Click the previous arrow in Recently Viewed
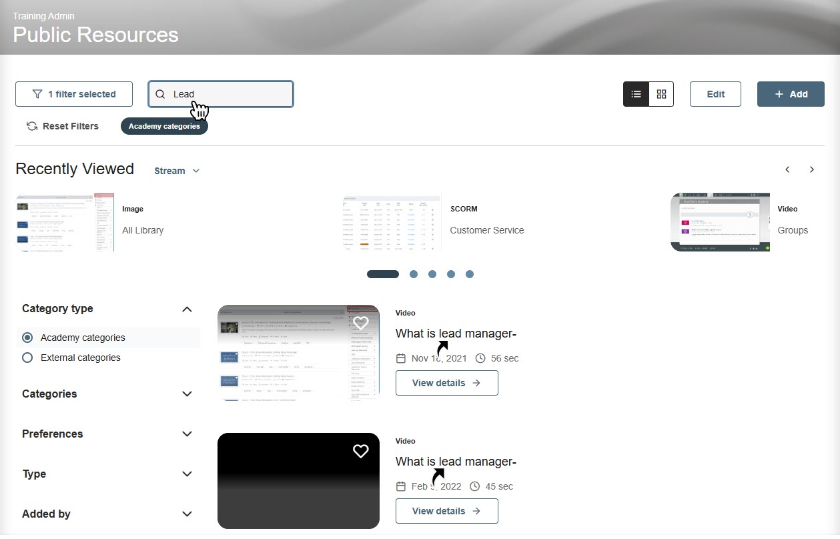Viewport: 840px width, 539px height. 787,169
